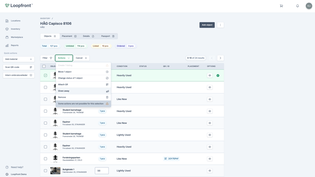Check the Forskningsparken row checkbox
Viewport: 315px width, 177px height.
pyautogui.click(x=45, y=159)
